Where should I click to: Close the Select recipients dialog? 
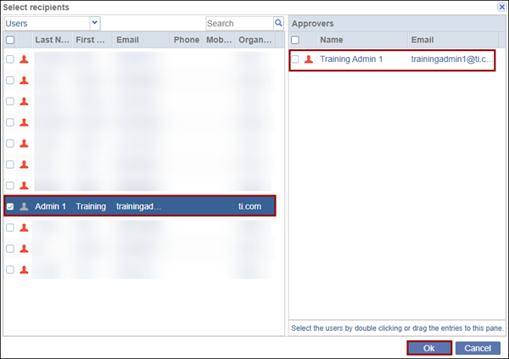[501, 7]
